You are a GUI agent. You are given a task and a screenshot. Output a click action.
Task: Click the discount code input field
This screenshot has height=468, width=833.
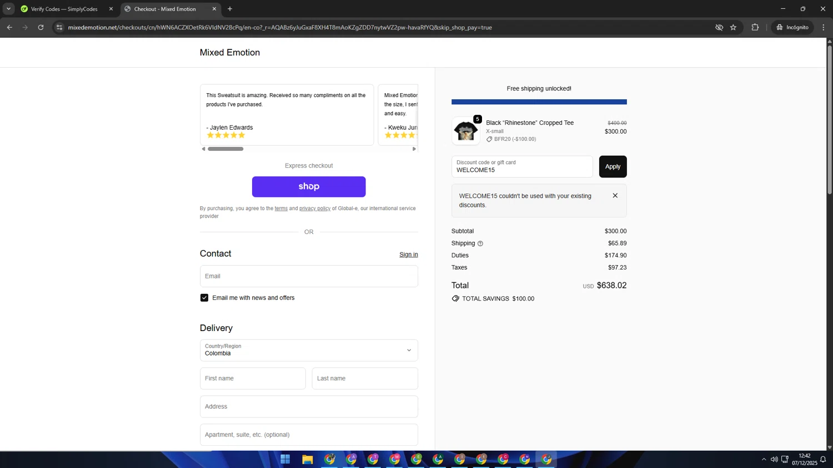522,166
